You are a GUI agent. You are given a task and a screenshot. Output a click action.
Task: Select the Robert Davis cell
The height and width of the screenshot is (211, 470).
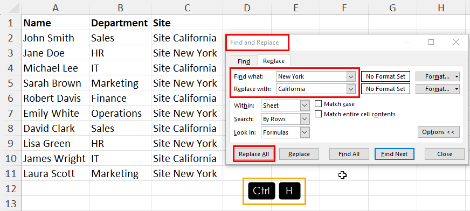55,98
